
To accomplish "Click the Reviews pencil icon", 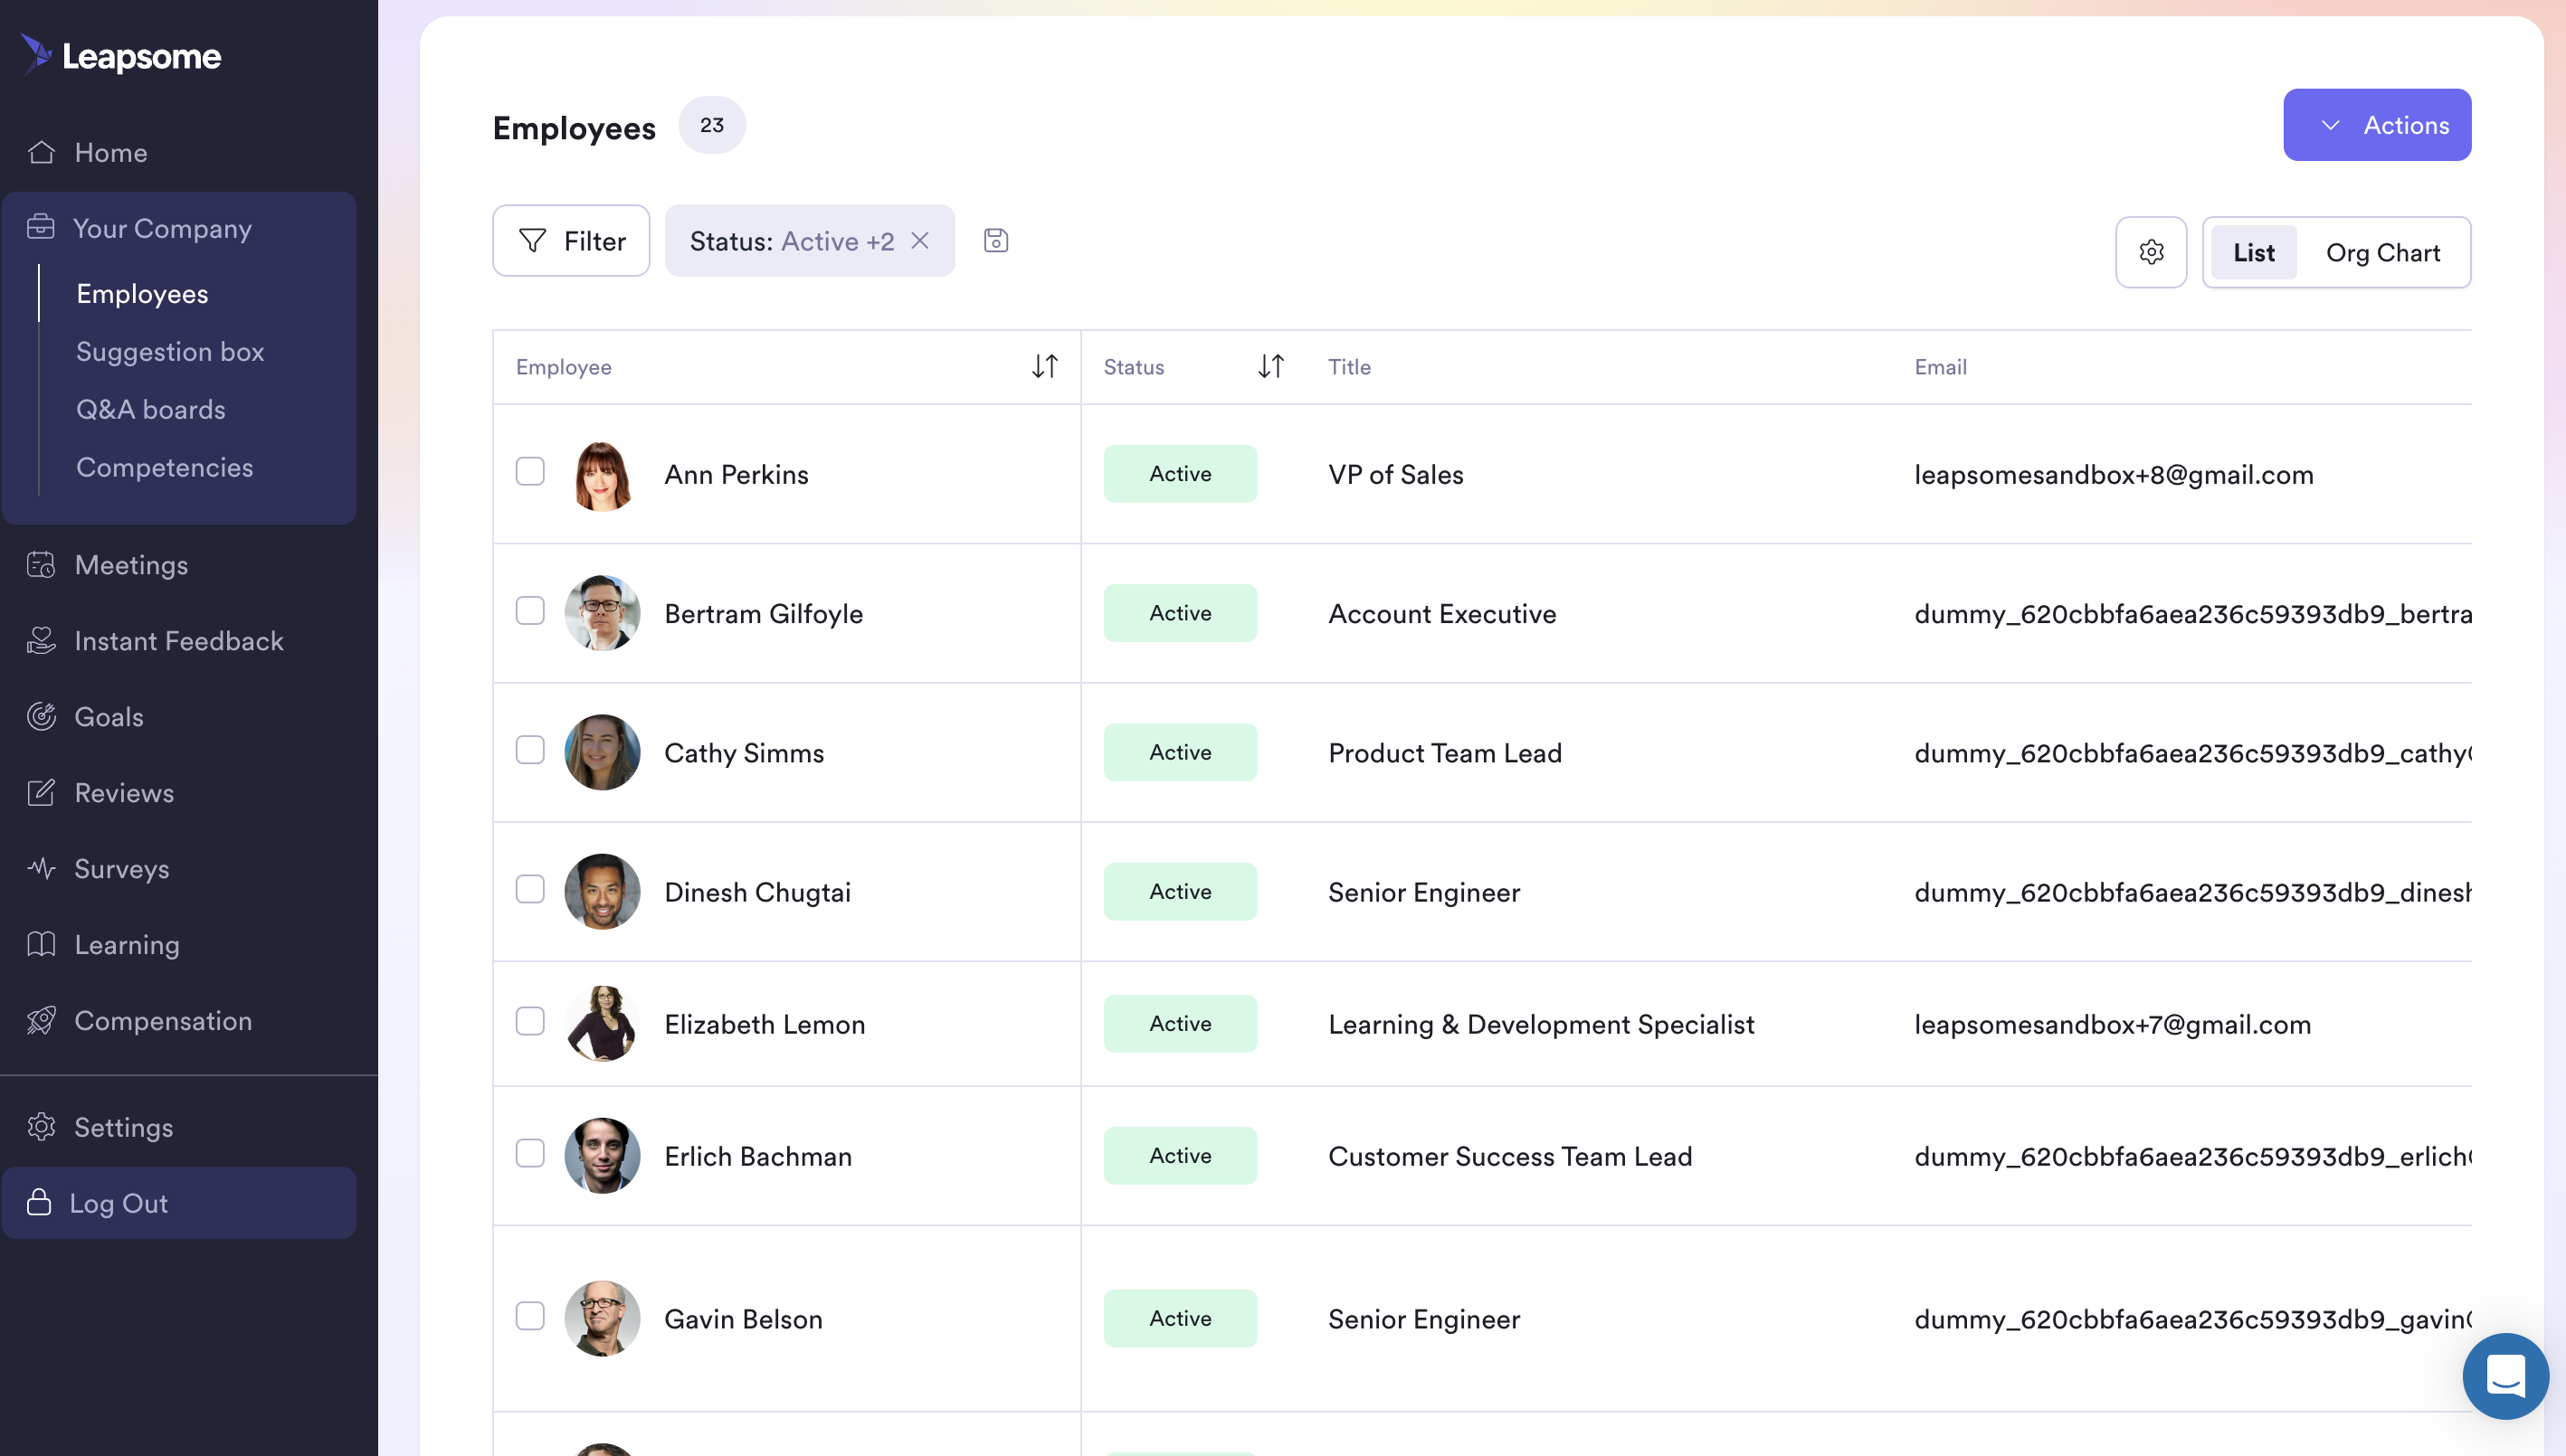I will tap(41, 792).
